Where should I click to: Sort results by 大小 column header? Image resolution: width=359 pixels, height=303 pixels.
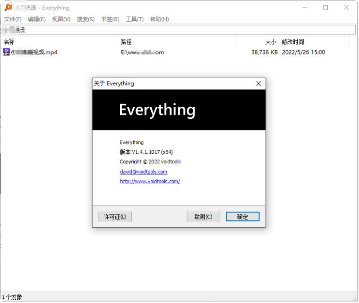coord(257,42)
